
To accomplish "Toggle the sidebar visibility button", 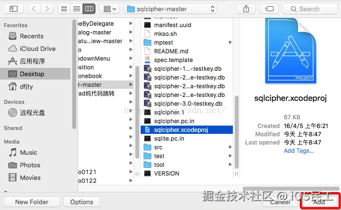I will point(14,9).
